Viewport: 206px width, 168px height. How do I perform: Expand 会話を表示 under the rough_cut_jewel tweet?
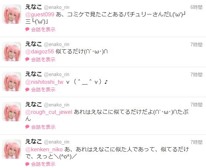(43, 127)
